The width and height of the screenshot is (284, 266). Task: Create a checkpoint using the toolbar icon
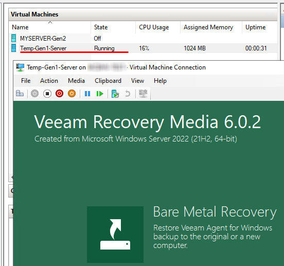[115, 94]
